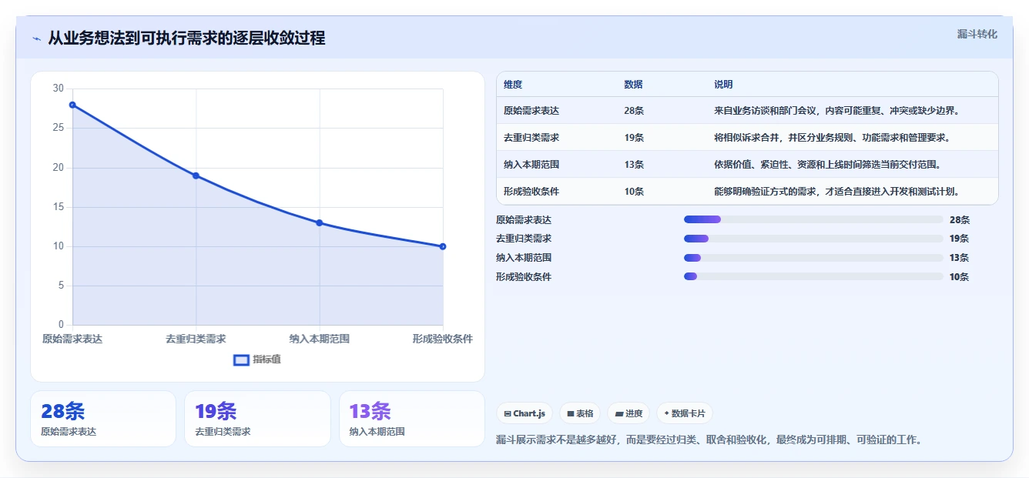Click the 纳入本期范围 x-axis label on chart
This screenshot has height=478, width=1029.
tap(320, 339)
